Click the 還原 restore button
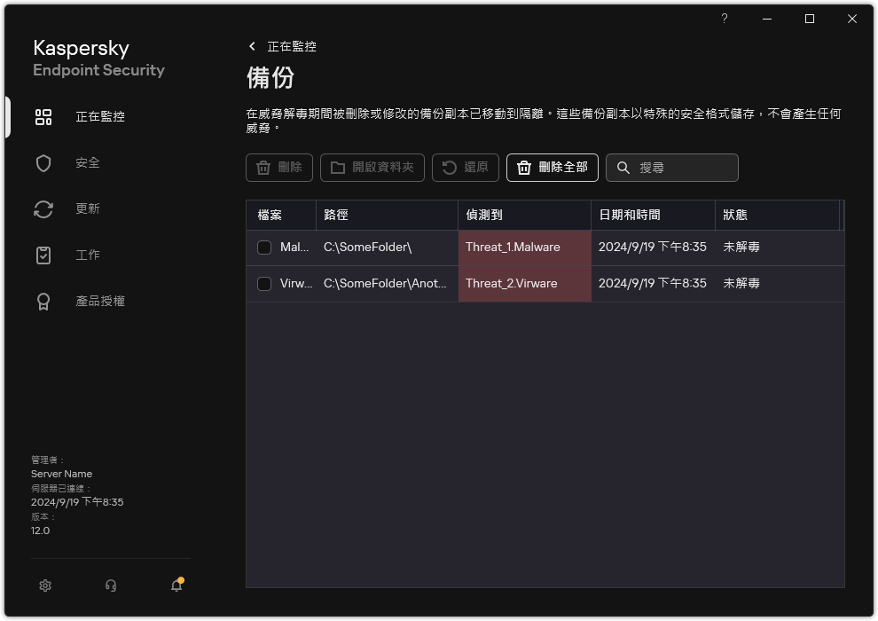Image resolution: width=878 pixels, height=621 pixels. [465, 168]
